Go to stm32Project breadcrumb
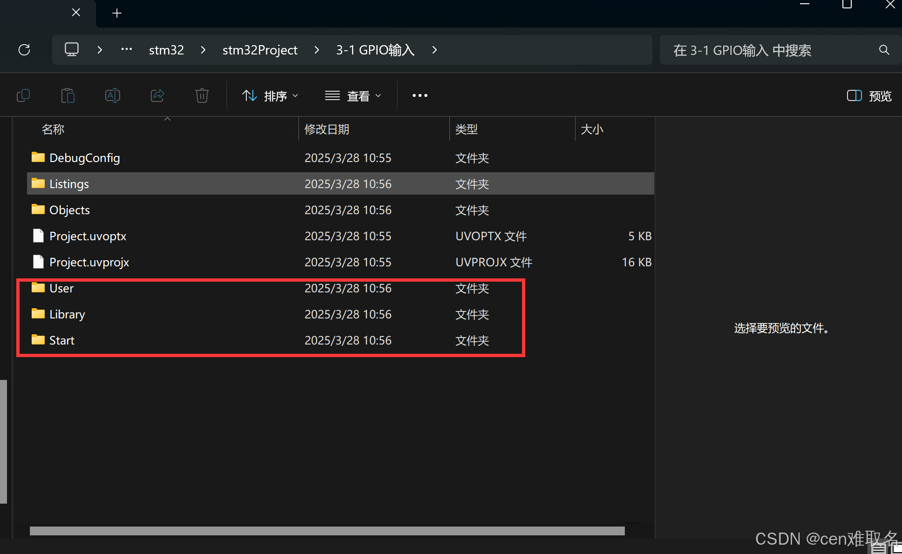 [x=260, y=50]
